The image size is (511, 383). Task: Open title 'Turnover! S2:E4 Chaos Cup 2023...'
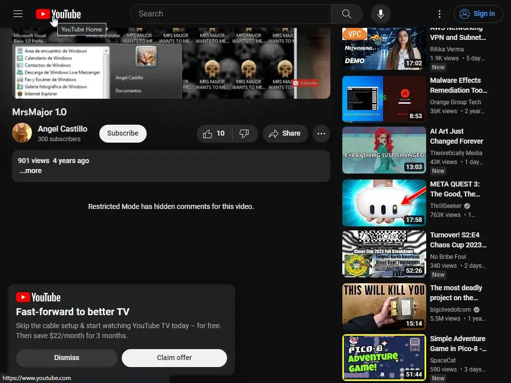pyautogui.click(x=458, y=240)
